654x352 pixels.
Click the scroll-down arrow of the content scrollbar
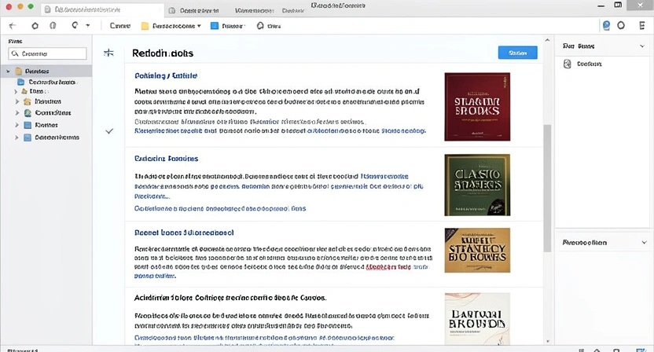click(547, 341)
